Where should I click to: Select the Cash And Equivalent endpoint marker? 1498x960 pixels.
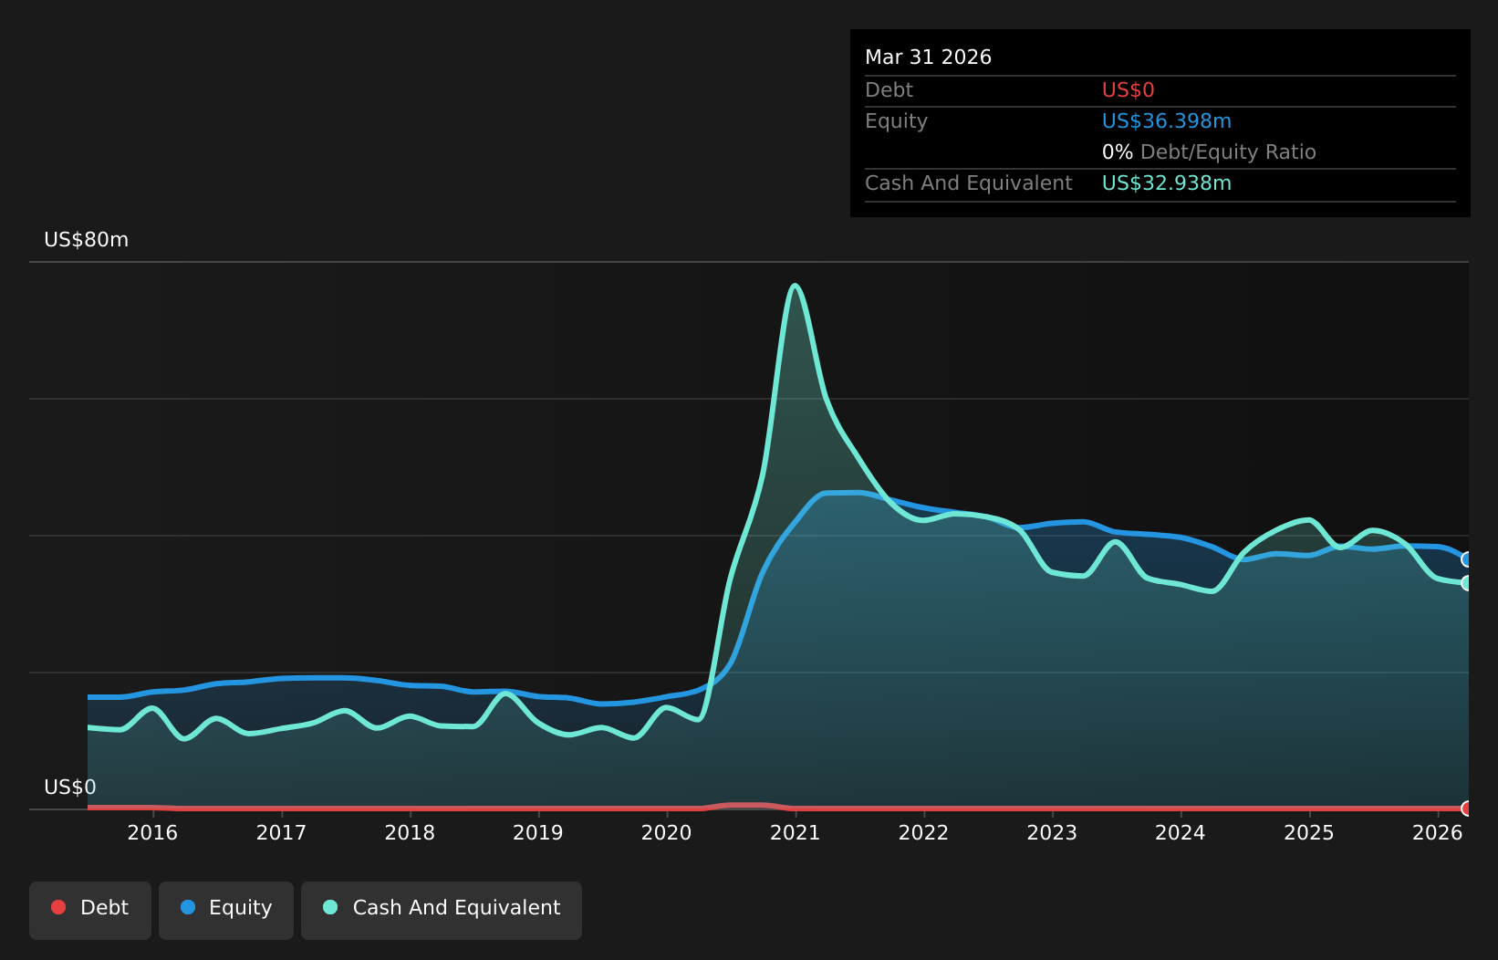(x=1467, y=583)
